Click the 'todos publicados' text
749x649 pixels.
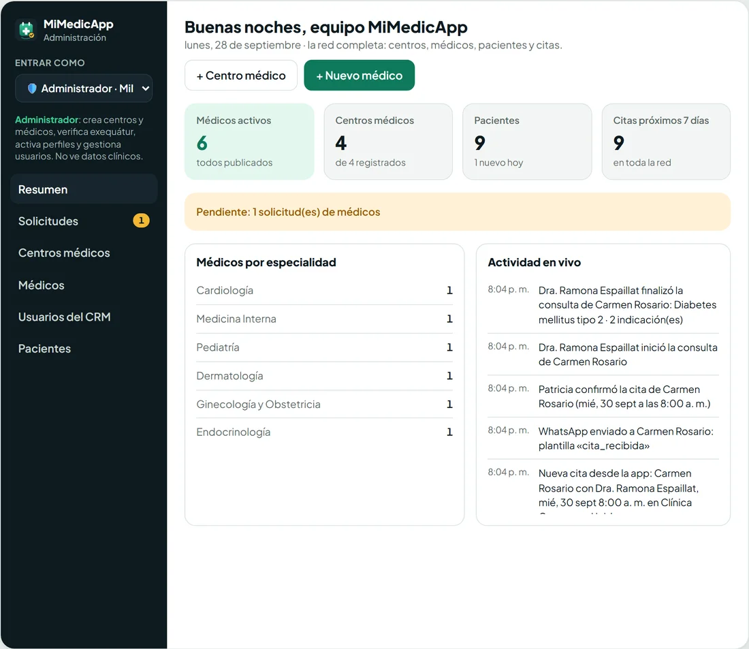[x=234, y=163]
